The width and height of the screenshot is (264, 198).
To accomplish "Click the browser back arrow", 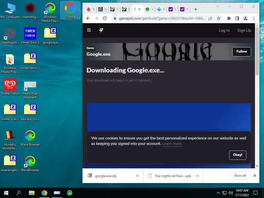I will point(88,18).
